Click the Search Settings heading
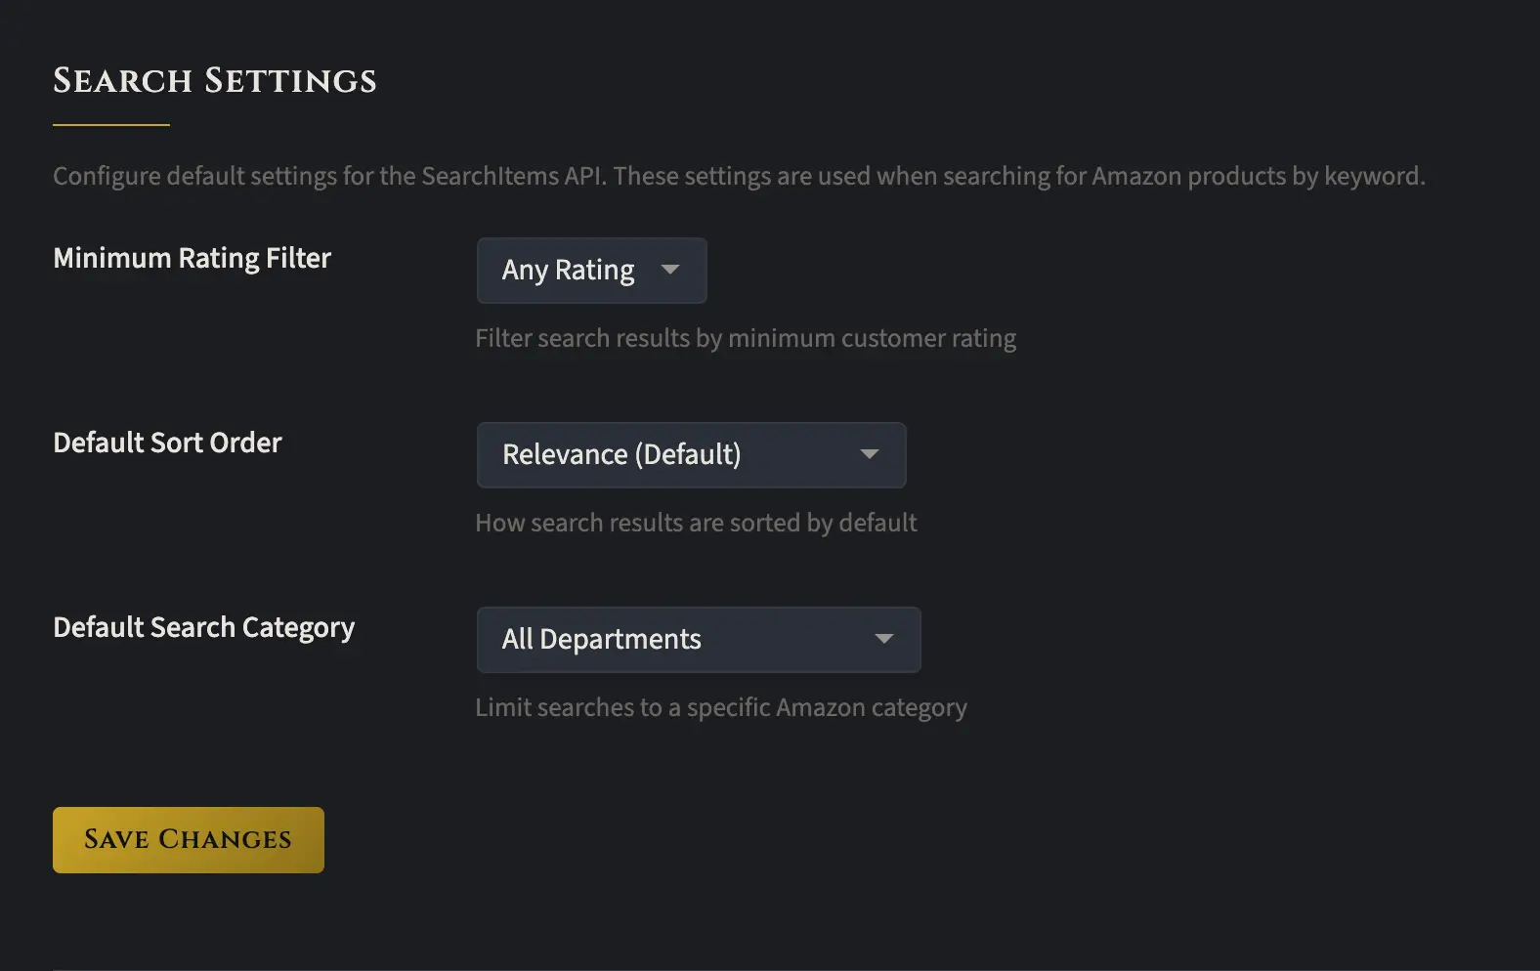 point(214,81)
